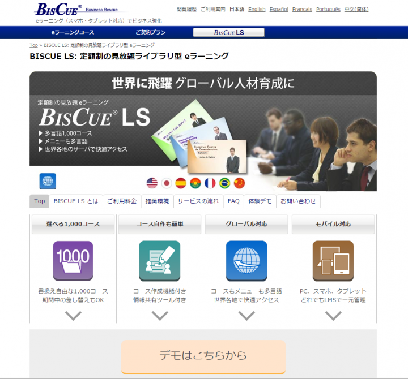Click the コース自作も簡単 header button
Screen dimensions: 408x379
[x=160, y=224]
